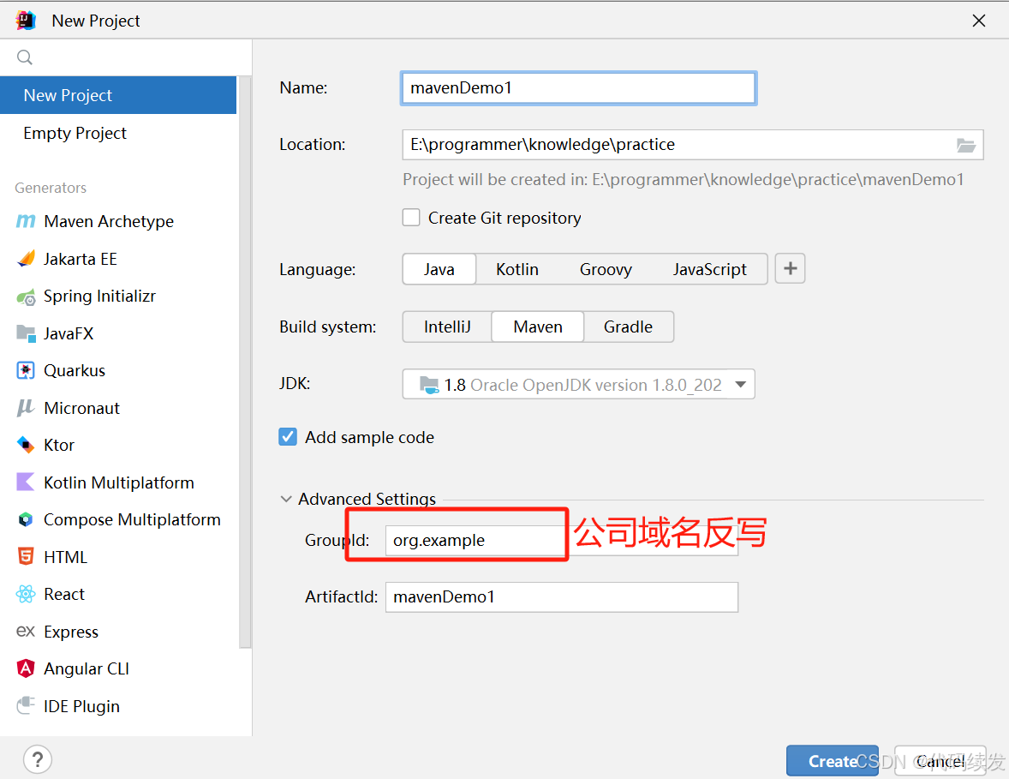Click the Quarkus icon

(x=26, y=371)
